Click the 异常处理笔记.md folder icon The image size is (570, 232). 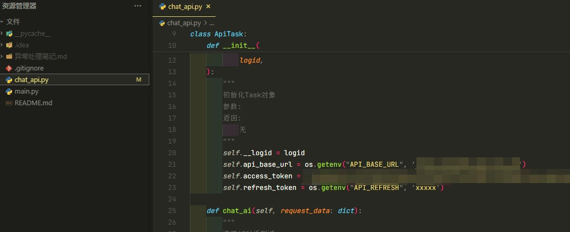(x=9, y=57)
